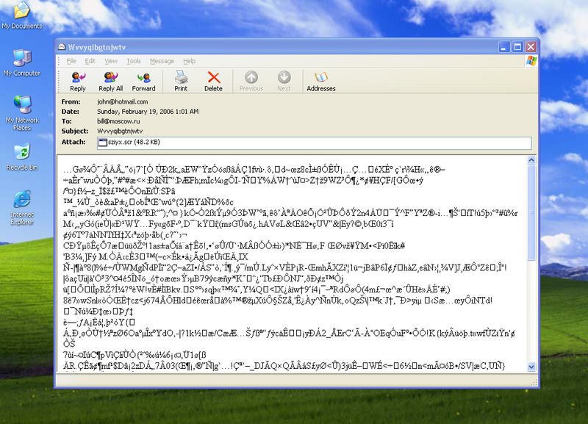This screenshot has width=588, height=424.
Task: Click the scrollbar down arrow in message body
Action: click(x=531, y=367)
